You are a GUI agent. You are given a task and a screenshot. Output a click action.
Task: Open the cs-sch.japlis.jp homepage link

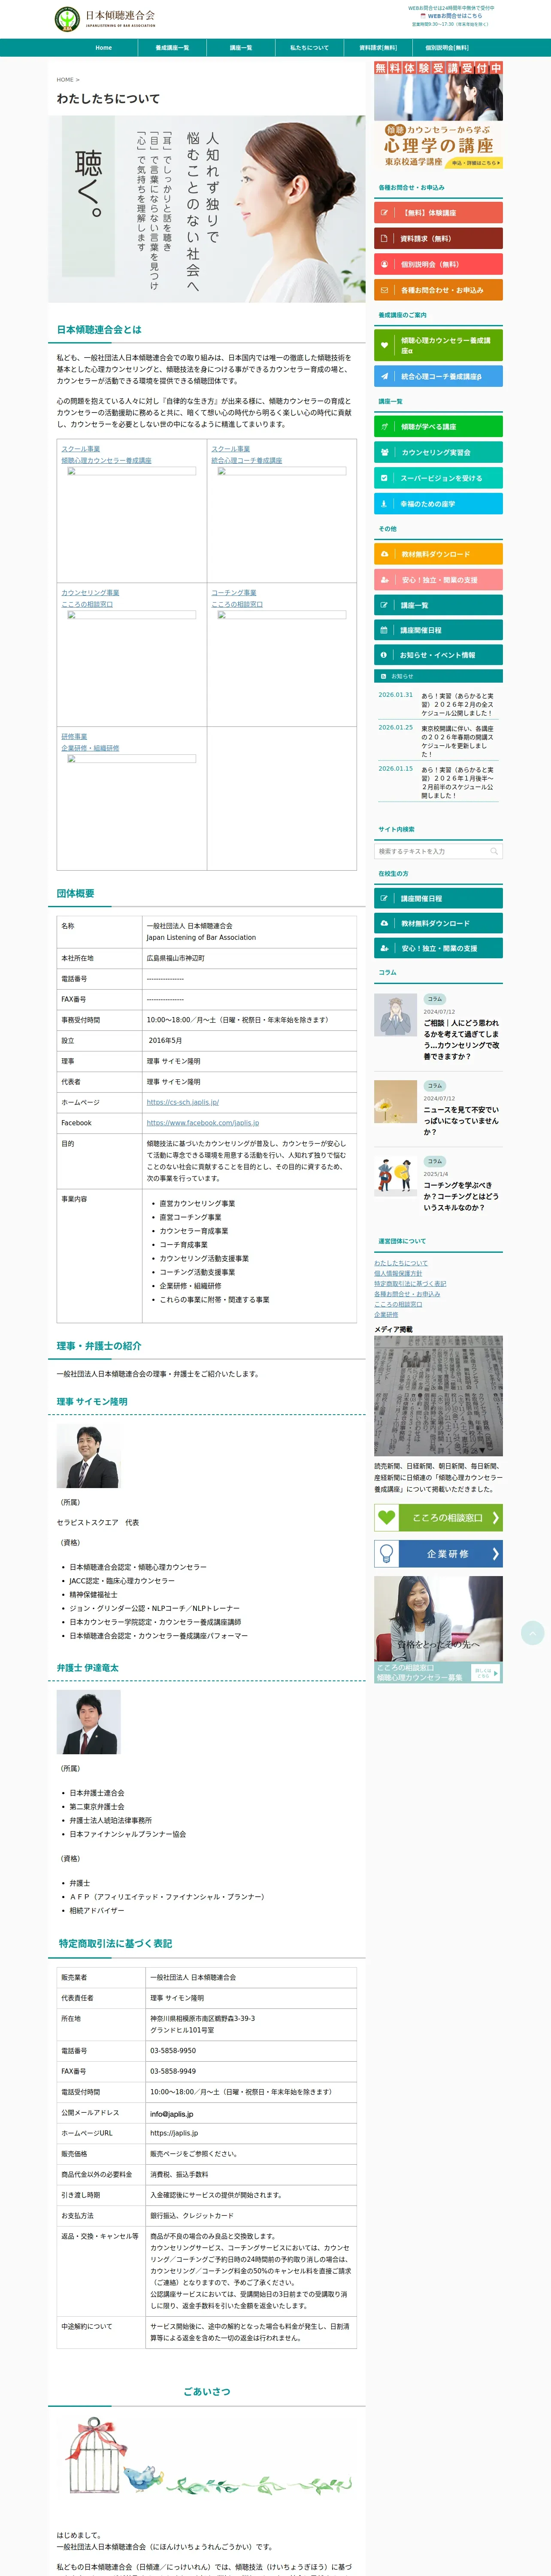tap(182, 1102)
